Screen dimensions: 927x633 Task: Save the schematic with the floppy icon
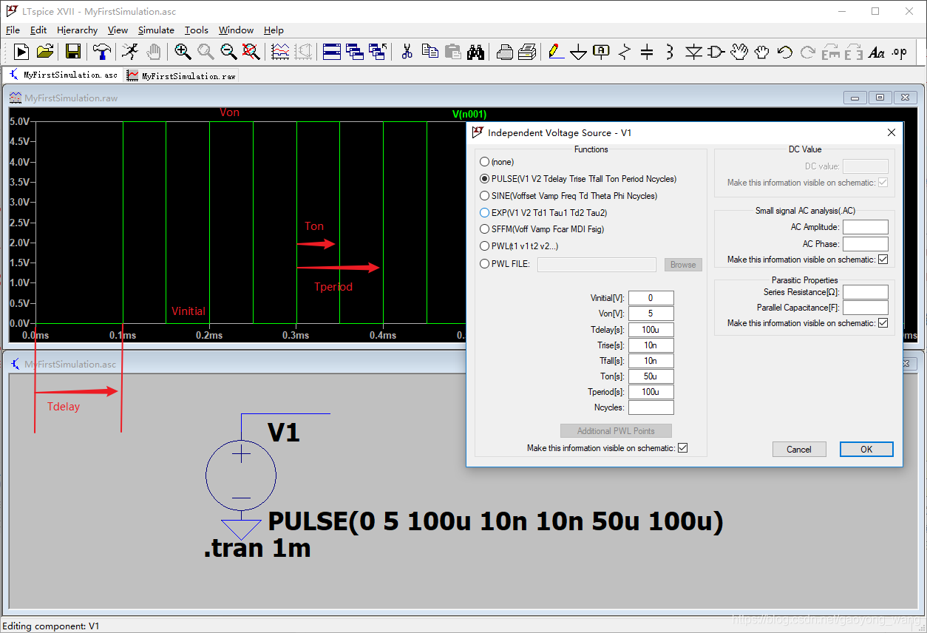73,52
